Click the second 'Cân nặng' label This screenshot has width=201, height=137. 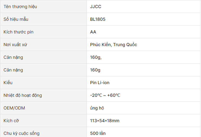[13, 70]
